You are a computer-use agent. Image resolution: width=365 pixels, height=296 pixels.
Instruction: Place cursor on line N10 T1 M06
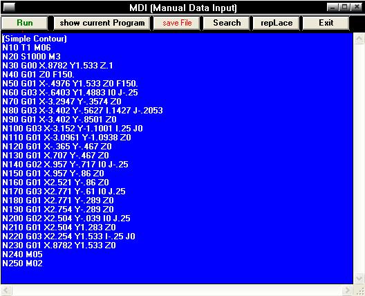coord(26,48)
